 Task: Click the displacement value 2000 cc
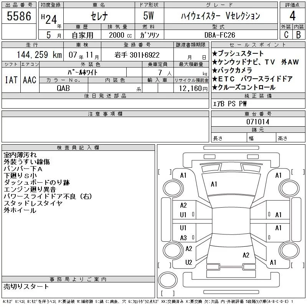coord(120,35)
